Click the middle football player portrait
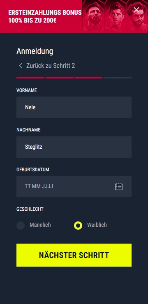The image size is (148, 304). tap(115, 16)
